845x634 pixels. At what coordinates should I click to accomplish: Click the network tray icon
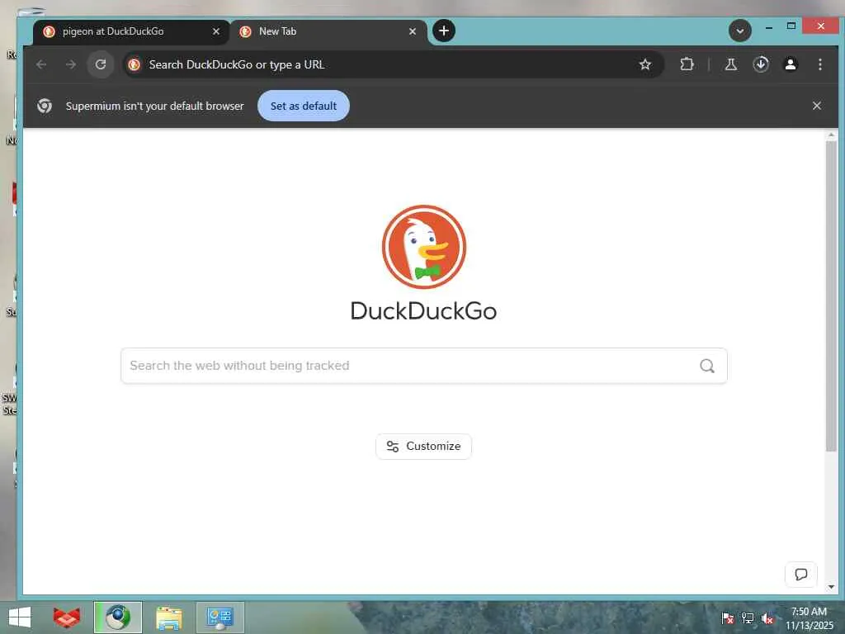coord(748,618)
